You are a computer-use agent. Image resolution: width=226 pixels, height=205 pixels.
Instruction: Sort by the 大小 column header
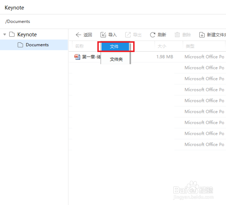[x=162, y=46]
